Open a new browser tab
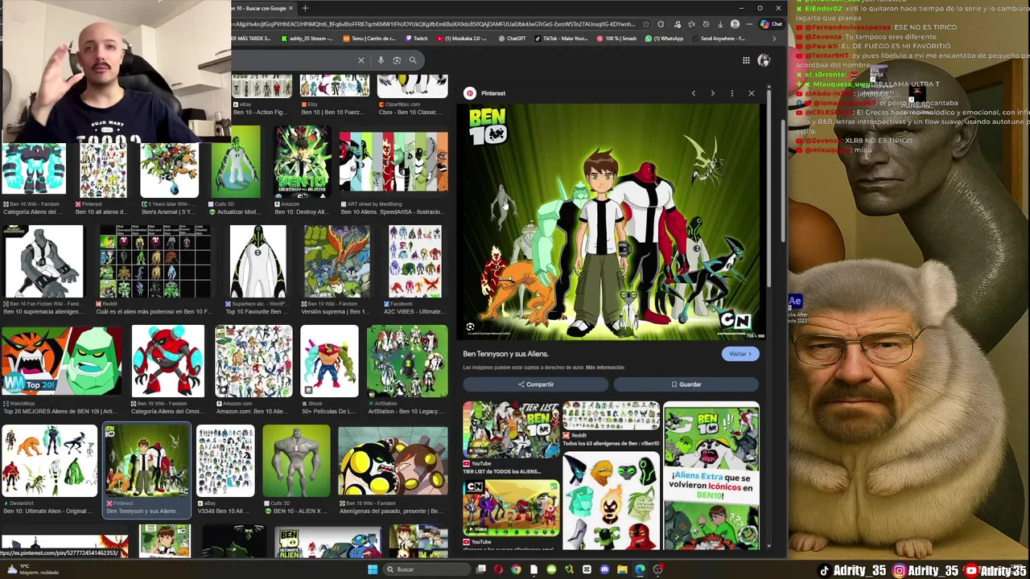This screenshot has width=1030, height=579. (305, 8)
